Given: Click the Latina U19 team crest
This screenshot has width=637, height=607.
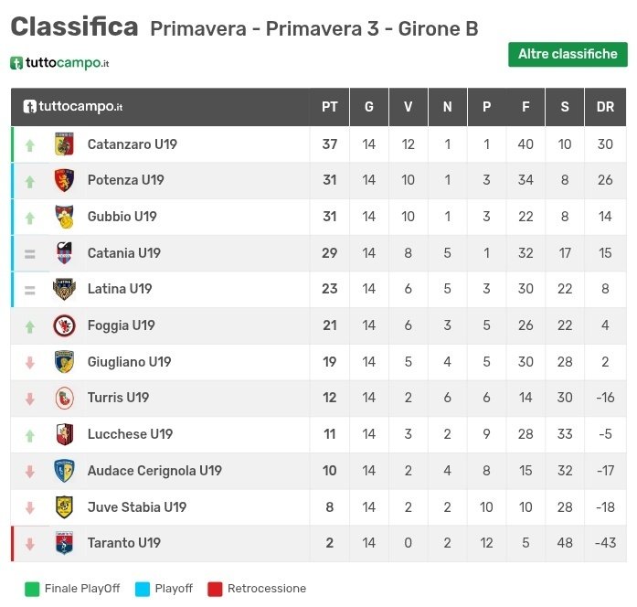Looking at the screenshot, I should 64,289.
